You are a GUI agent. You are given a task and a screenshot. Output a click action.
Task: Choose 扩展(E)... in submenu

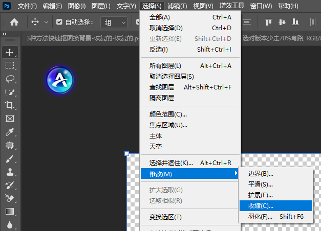(x=275, y=195)
